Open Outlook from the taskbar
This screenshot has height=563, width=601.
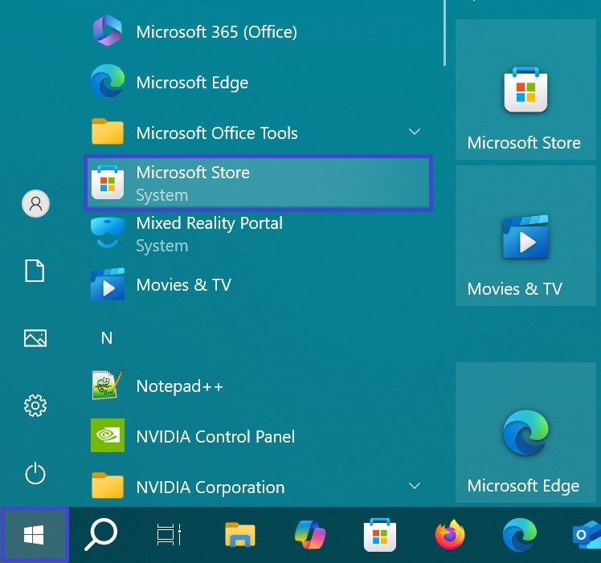tap(587, 534)
